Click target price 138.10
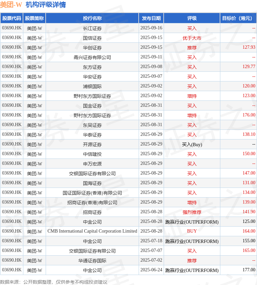Image resolution: width=257 pixels, height=285 pixels. (249, 134)
